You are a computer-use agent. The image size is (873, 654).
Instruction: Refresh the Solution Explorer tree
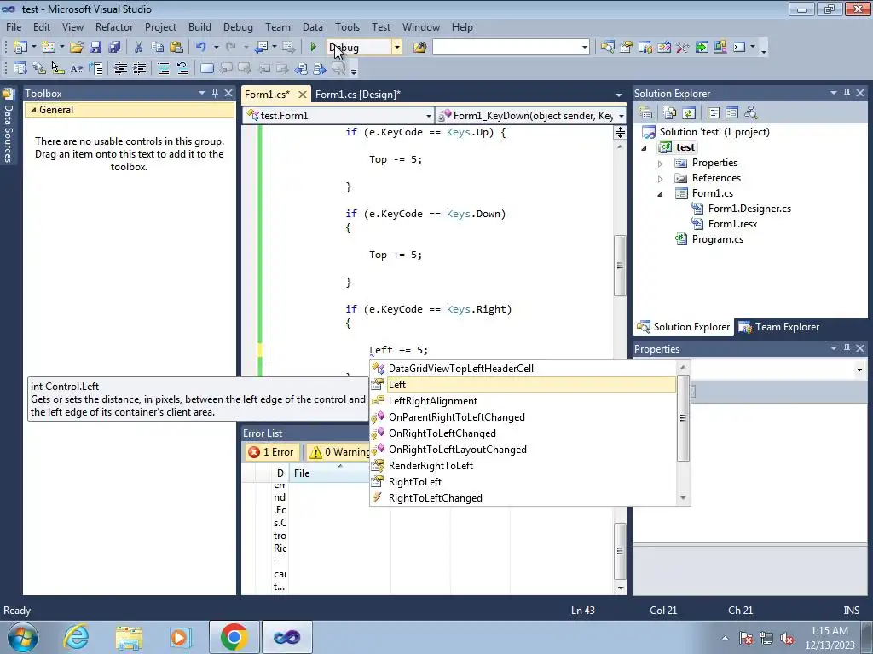click(689, 113)
